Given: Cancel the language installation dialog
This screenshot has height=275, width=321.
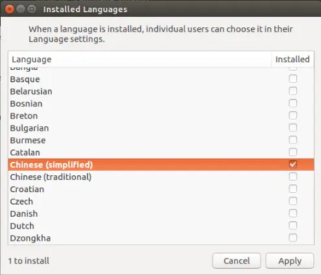Looking at the screenshot, I should (237, 261).
